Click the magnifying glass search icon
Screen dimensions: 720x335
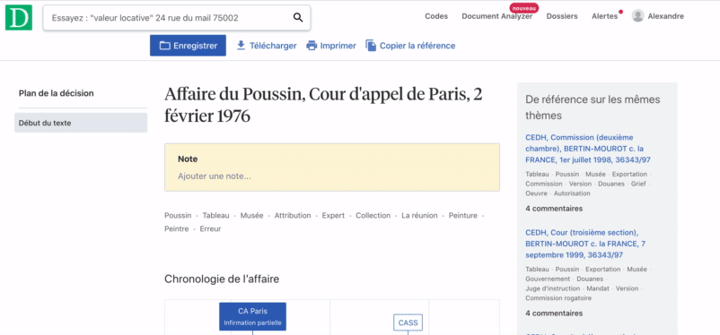coord(298,18)
